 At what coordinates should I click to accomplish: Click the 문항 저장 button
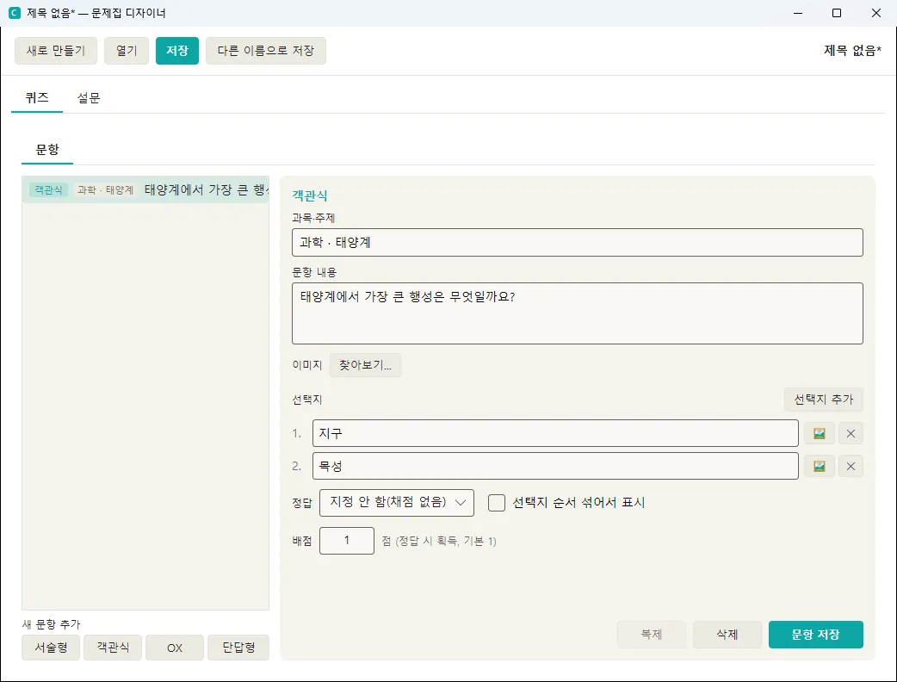[816, 635]
